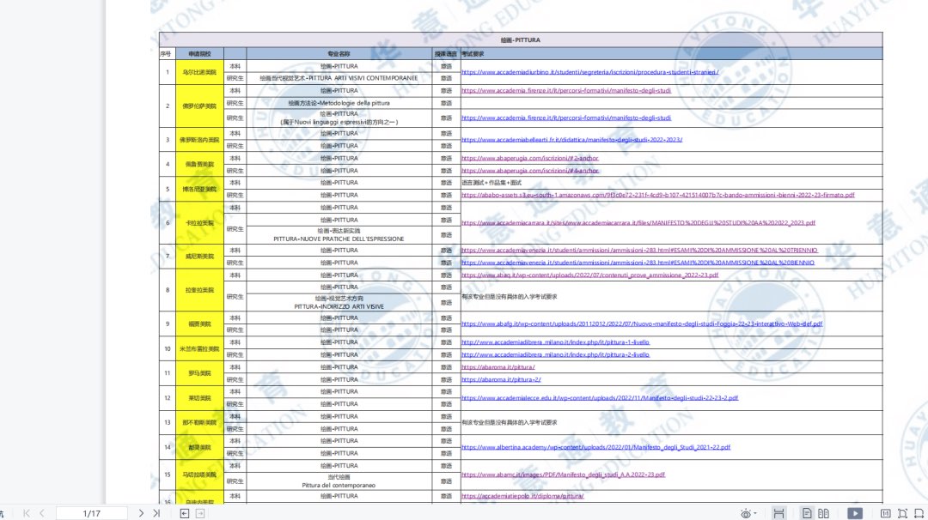This screenshot has width=928, height=520.
Task: Go to the first page
Action: (26, 513)
